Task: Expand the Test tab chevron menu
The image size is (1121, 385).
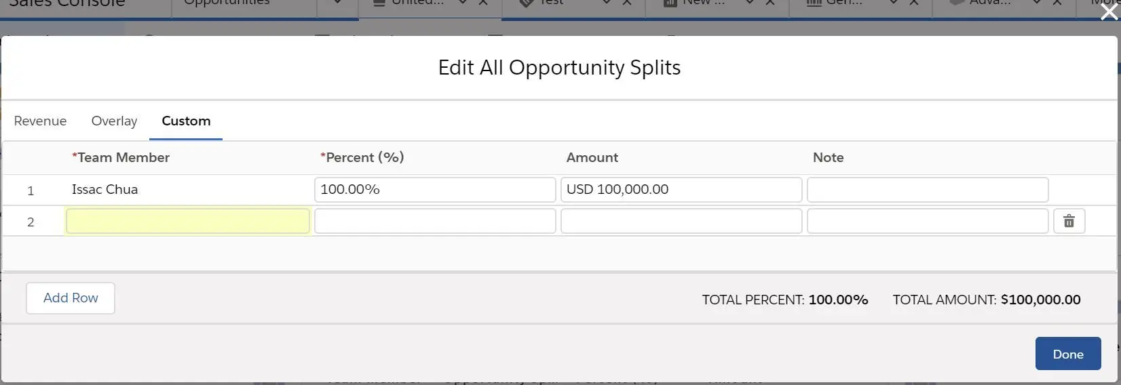Action: click(607, 3)
